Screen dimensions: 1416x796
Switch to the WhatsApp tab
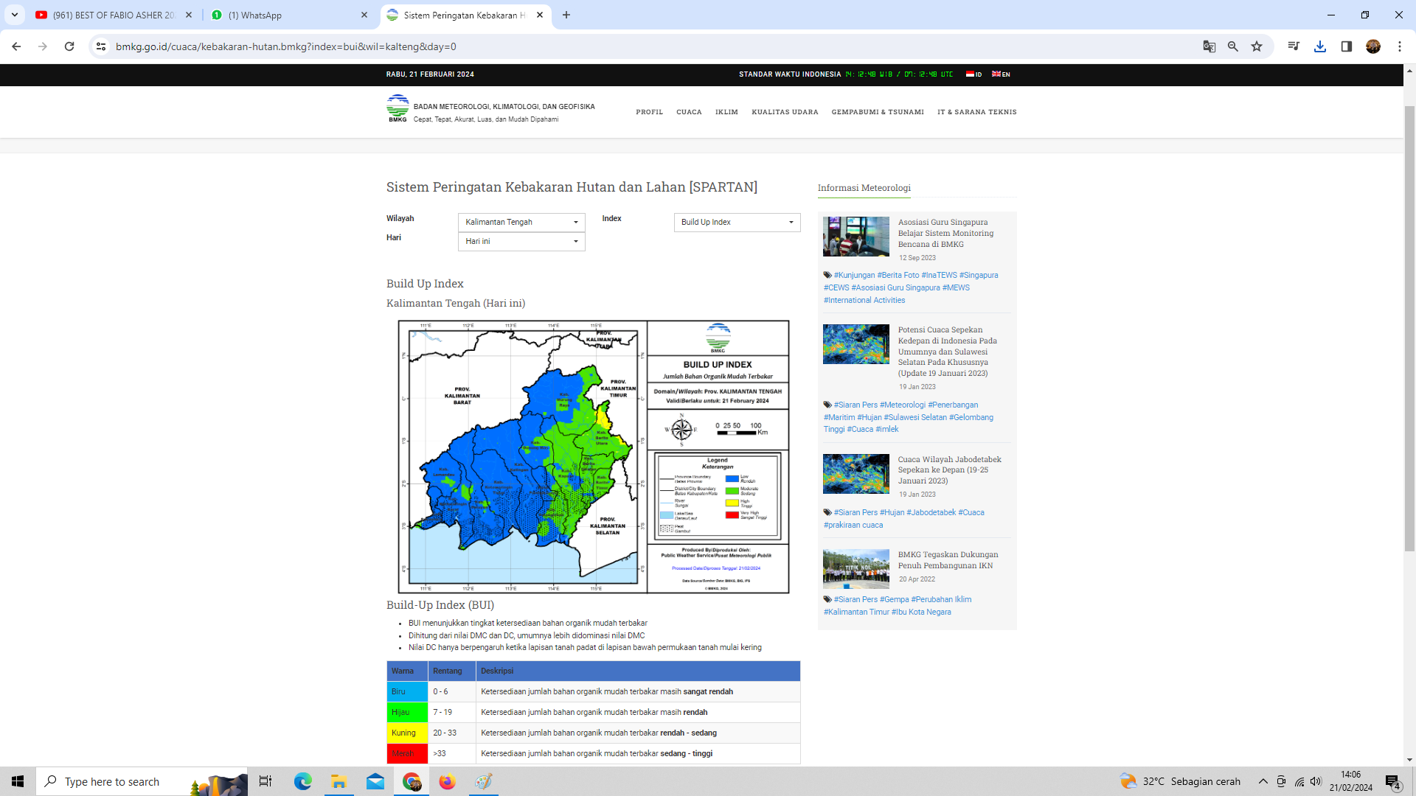[x=288, y=15]
